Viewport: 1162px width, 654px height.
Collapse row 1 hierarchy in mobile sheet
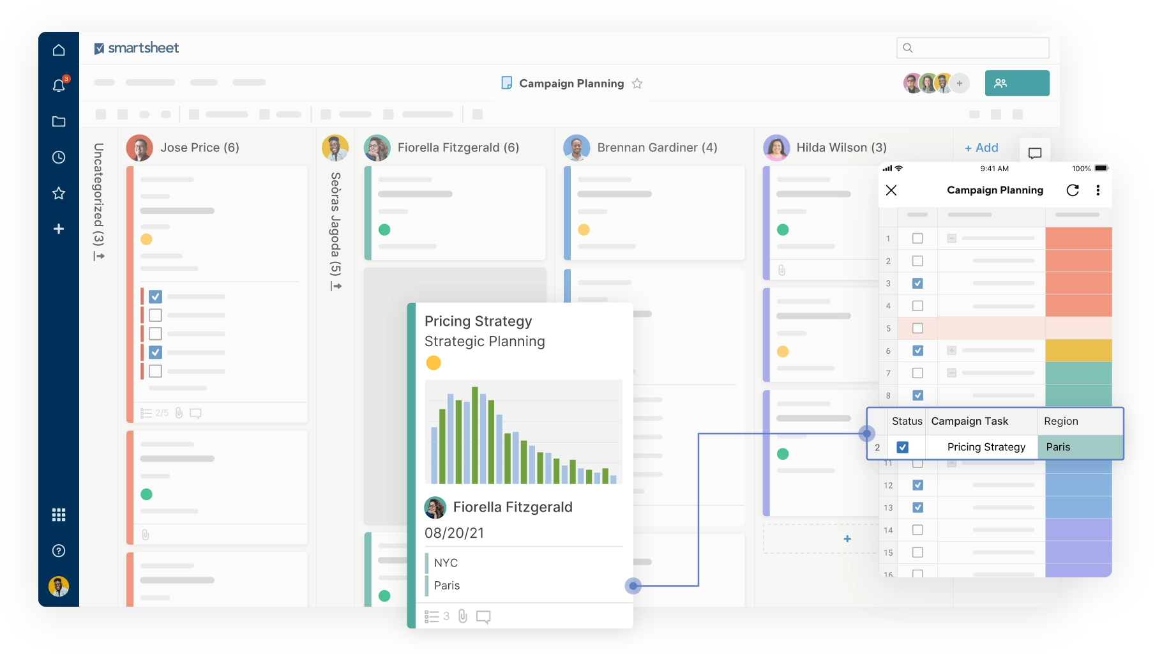click(951, 239)
